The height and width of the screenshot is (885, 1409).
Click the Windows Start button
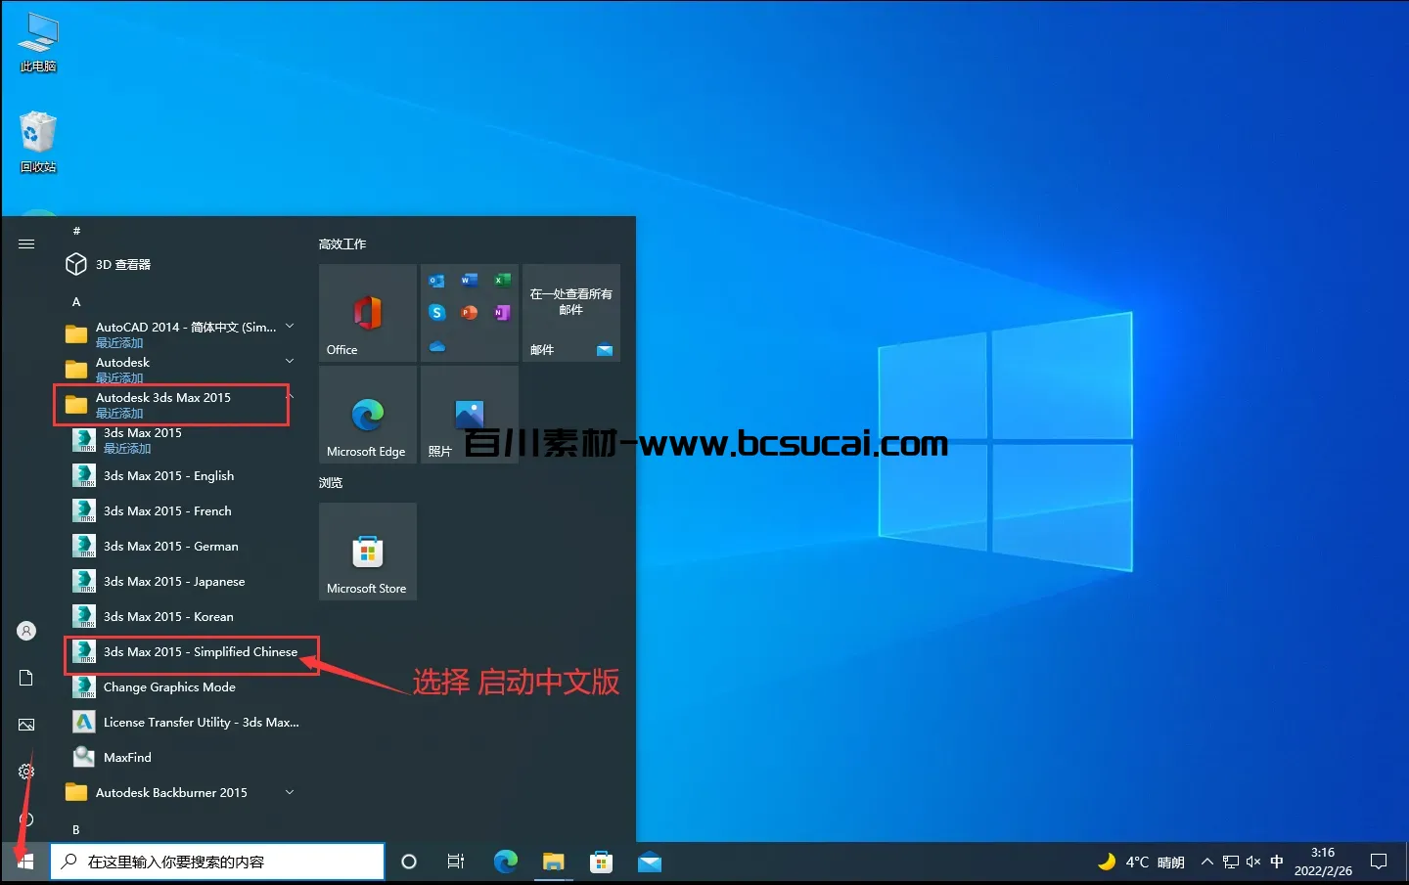coord(25,862)
